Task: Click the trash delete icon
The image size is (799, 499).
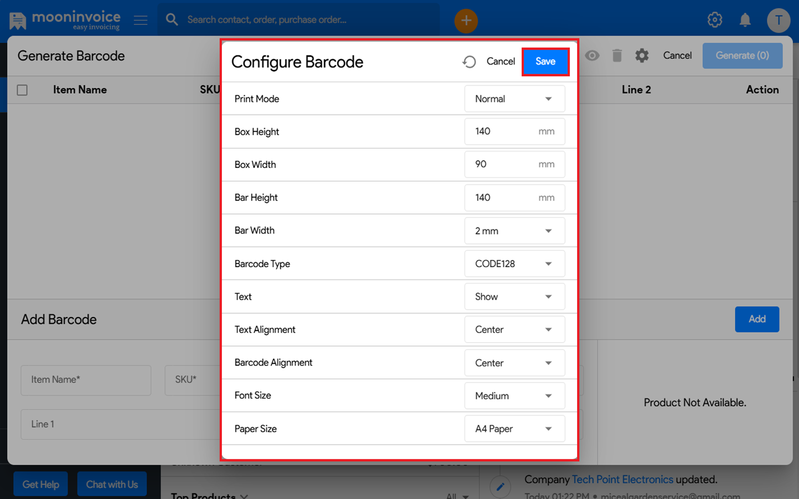Action: click(617, 55)
